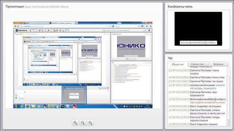
Task: Click the Firefox taskbar icon in the shared screen
Action: (x=28, y=106)
